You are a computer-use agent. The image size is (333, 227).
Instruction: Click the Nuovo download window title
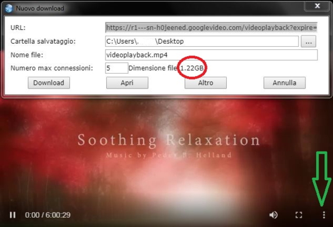(x=40, y=8)
